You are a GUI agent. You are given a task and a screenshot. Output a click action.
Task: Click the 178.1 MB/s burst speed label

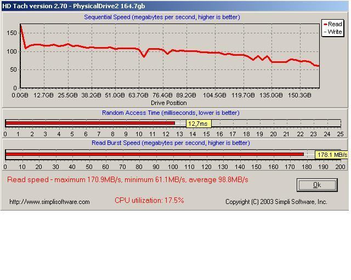tap(331, 155)
